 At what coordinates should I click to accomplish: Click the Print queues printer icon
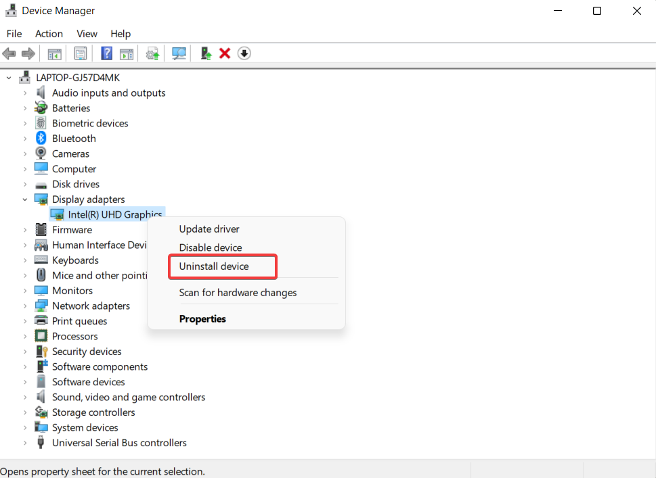41,320
